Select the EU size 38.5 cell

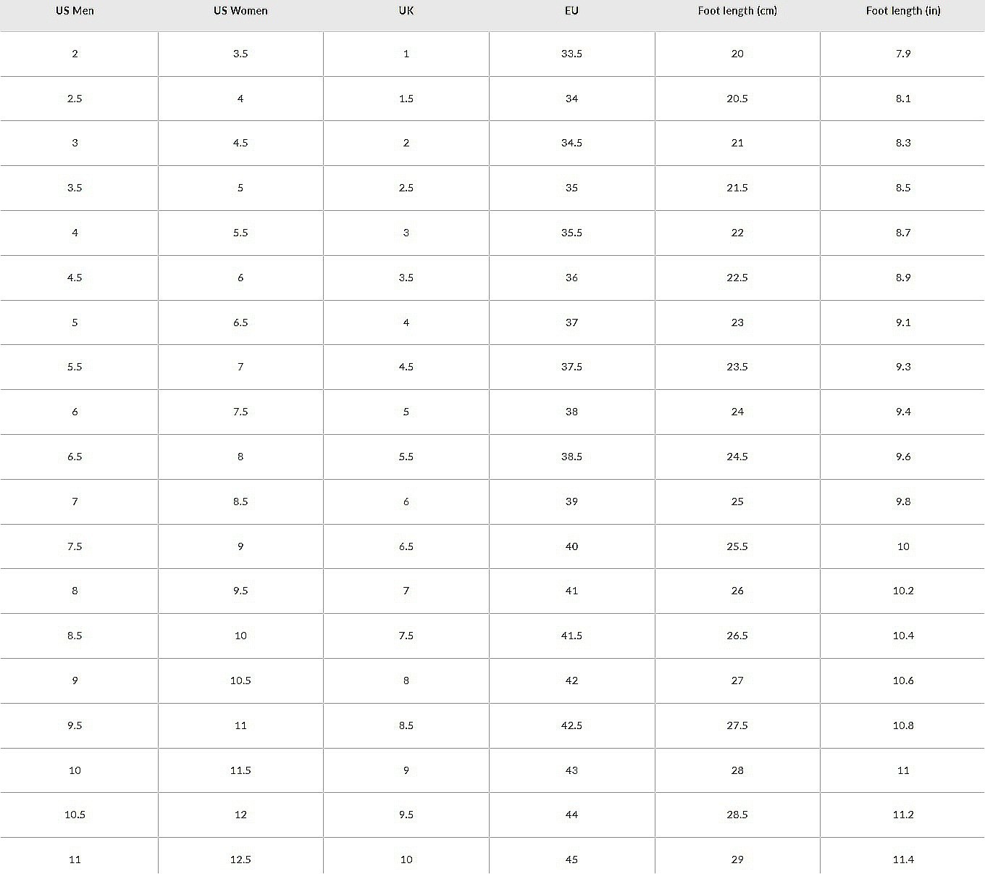571,457
